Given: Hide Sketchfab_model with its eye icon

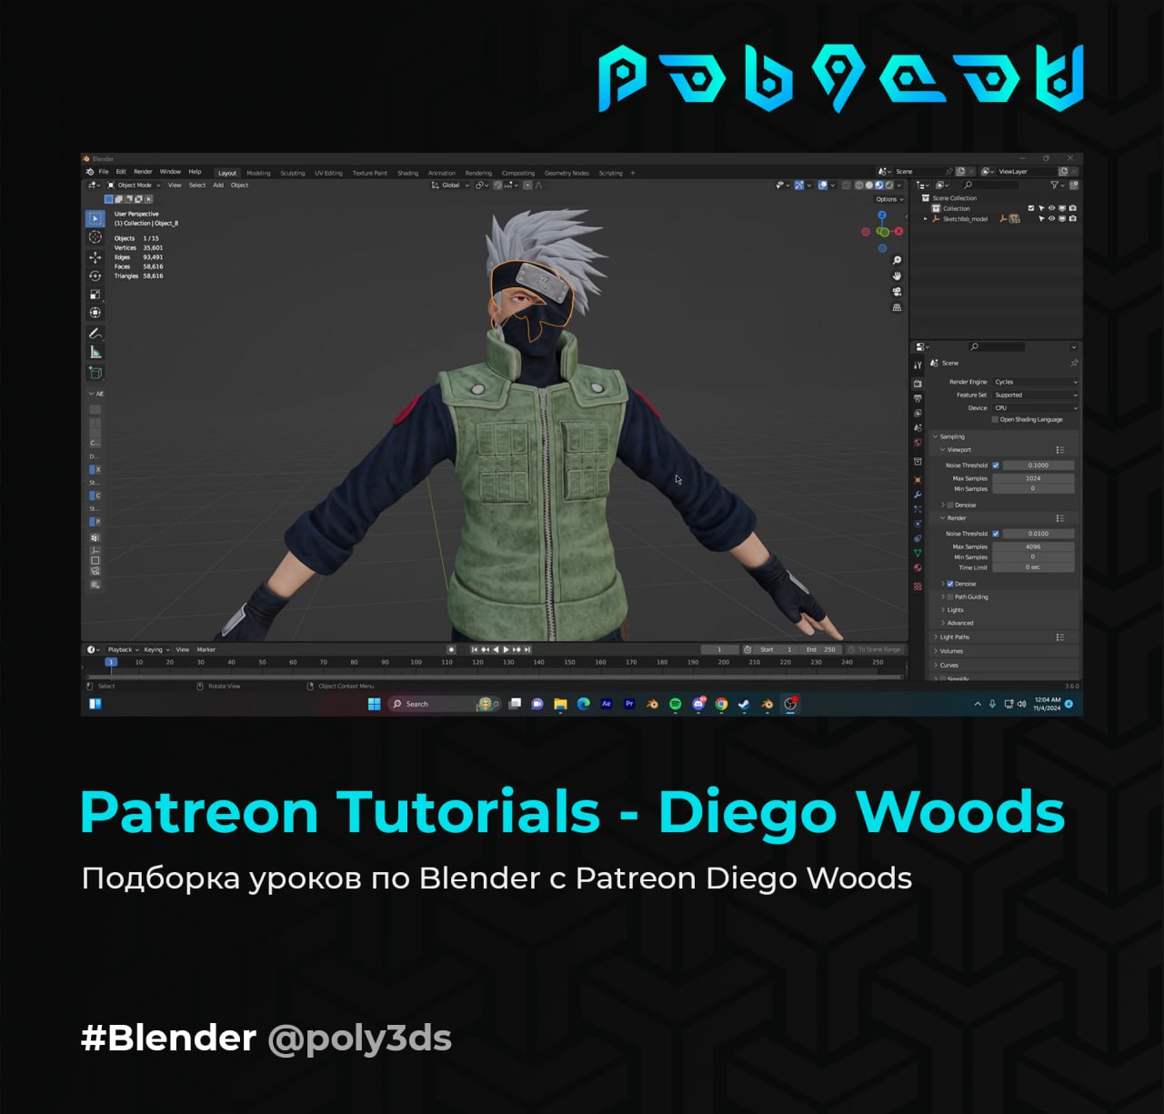Looking at the screenshot, I should 1051,218.
